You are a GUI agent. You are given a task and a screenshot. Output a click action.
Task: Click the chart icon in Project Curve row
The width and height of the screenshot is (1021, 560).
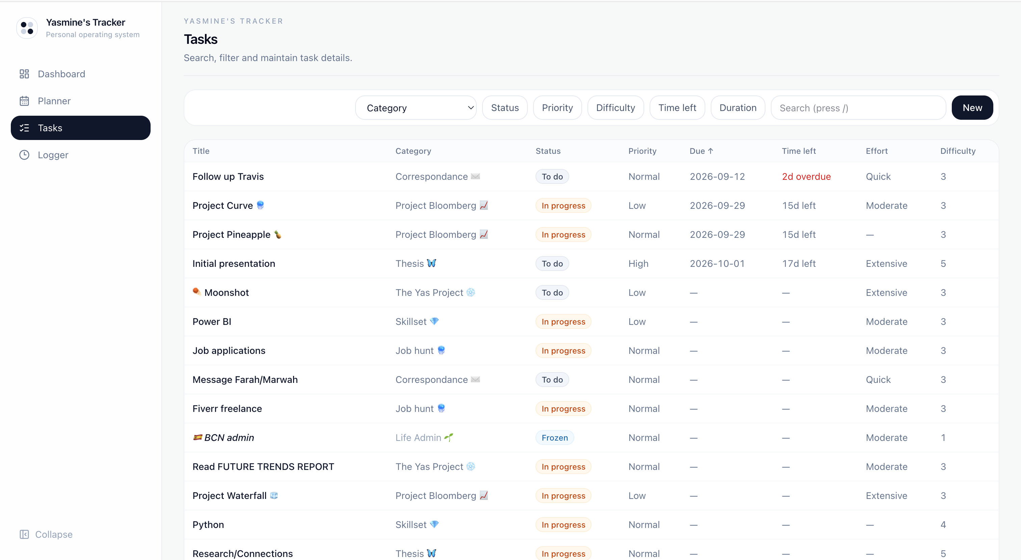[x=483, y=205]
